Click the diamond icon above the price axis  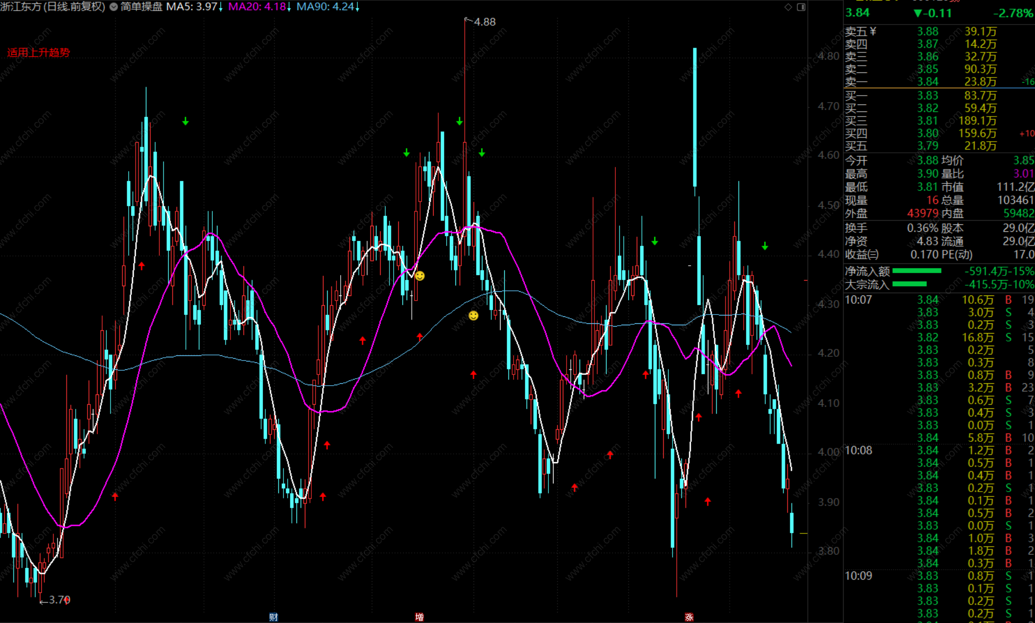(788, 7)
